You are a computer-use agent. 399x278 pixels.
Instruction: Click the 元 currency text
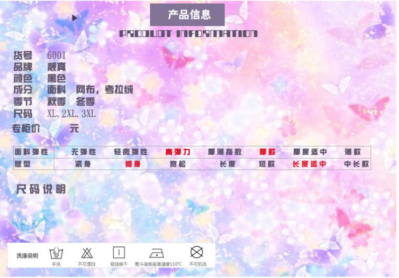(74, 128)
